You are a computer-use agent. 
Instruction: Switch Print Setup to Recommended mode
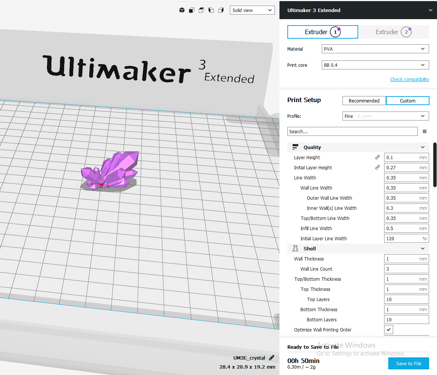pos(364,101)
